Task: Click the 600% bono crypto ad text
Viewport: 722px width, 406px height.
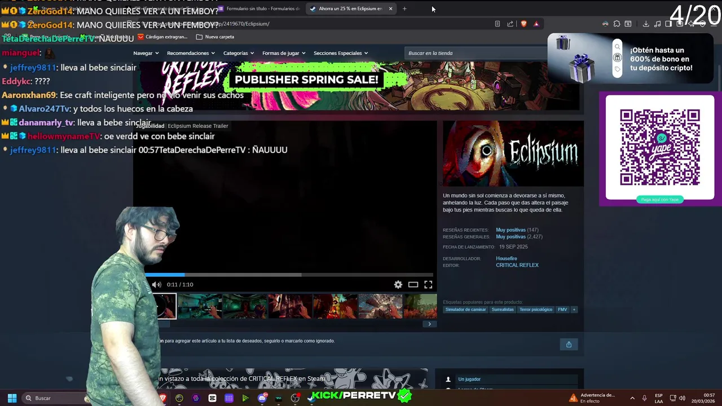Action: click(661, 59)
